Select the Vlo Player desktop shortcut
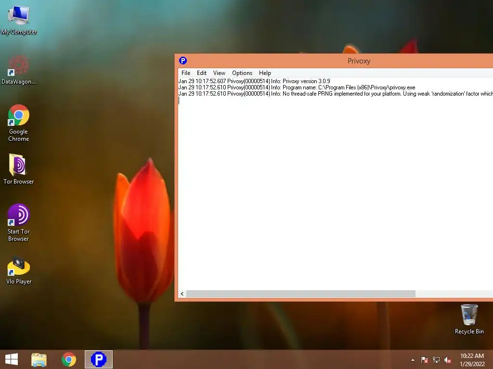The height and width of the screenshot is (369, 493). click(19, 271)
